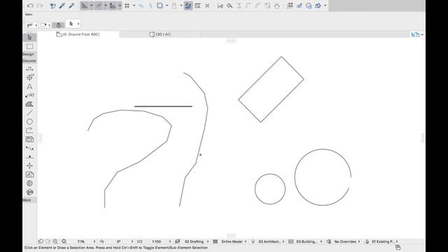Viewport: 448px width, 252px height.
Task: Select the Interior Elevation tool
Action: point(29,166)
